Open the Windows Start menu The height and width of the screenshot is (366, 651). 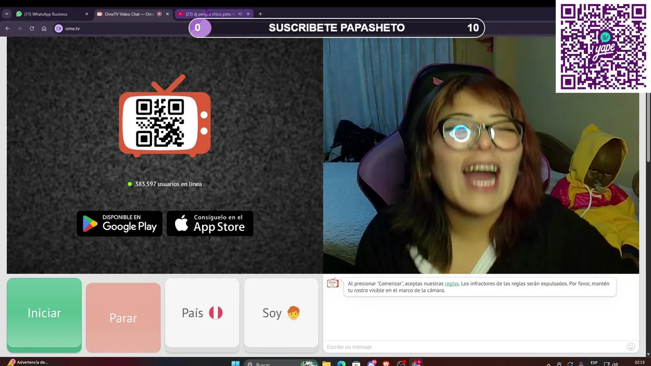coord(235,363)
